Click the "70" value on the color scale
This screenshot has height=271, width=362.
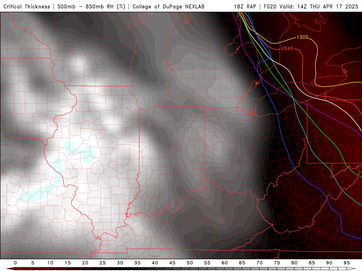point(259,263)
